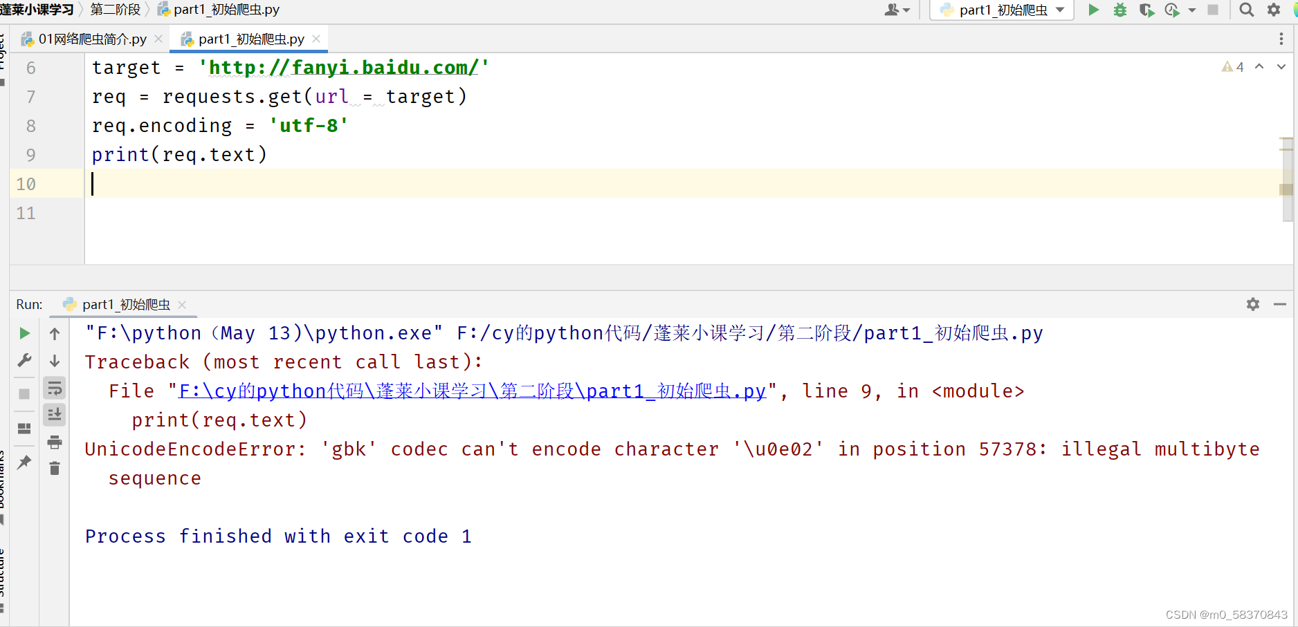Open IDE Settings via the gear icon
Viewport: 1298px width, 627px height.
pos(1273,10)
